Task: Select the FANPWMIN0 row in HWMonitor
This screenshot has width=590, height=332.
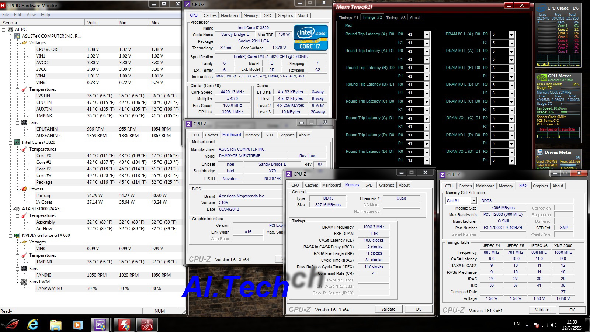Action: click(90, 288)
